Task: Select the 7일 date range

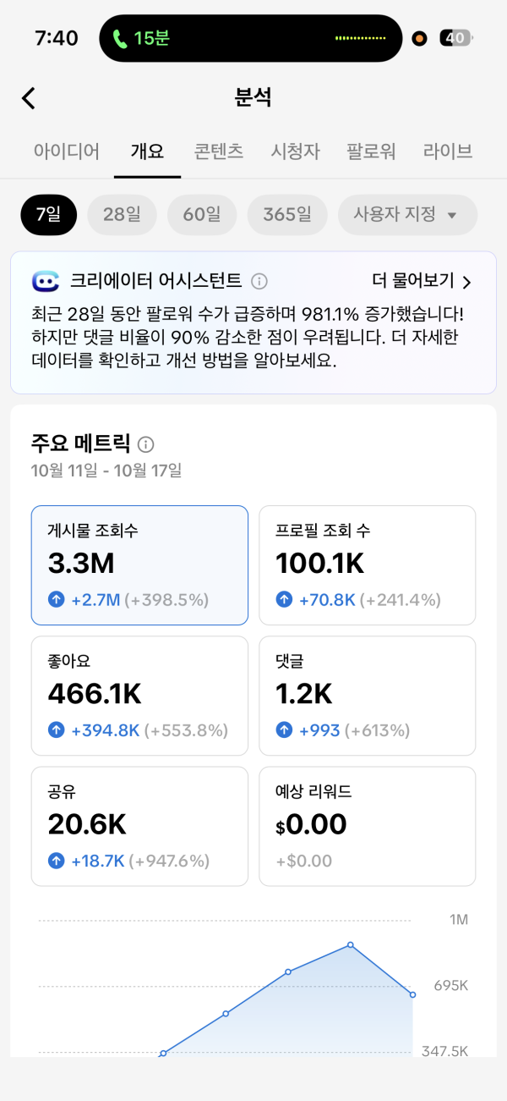Action: tap(48, 215)
